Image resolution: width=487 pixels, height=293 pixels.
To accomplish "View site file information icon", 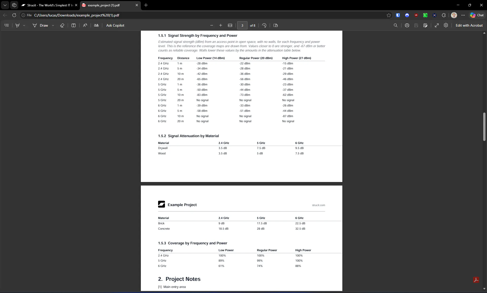I will 23,15.
